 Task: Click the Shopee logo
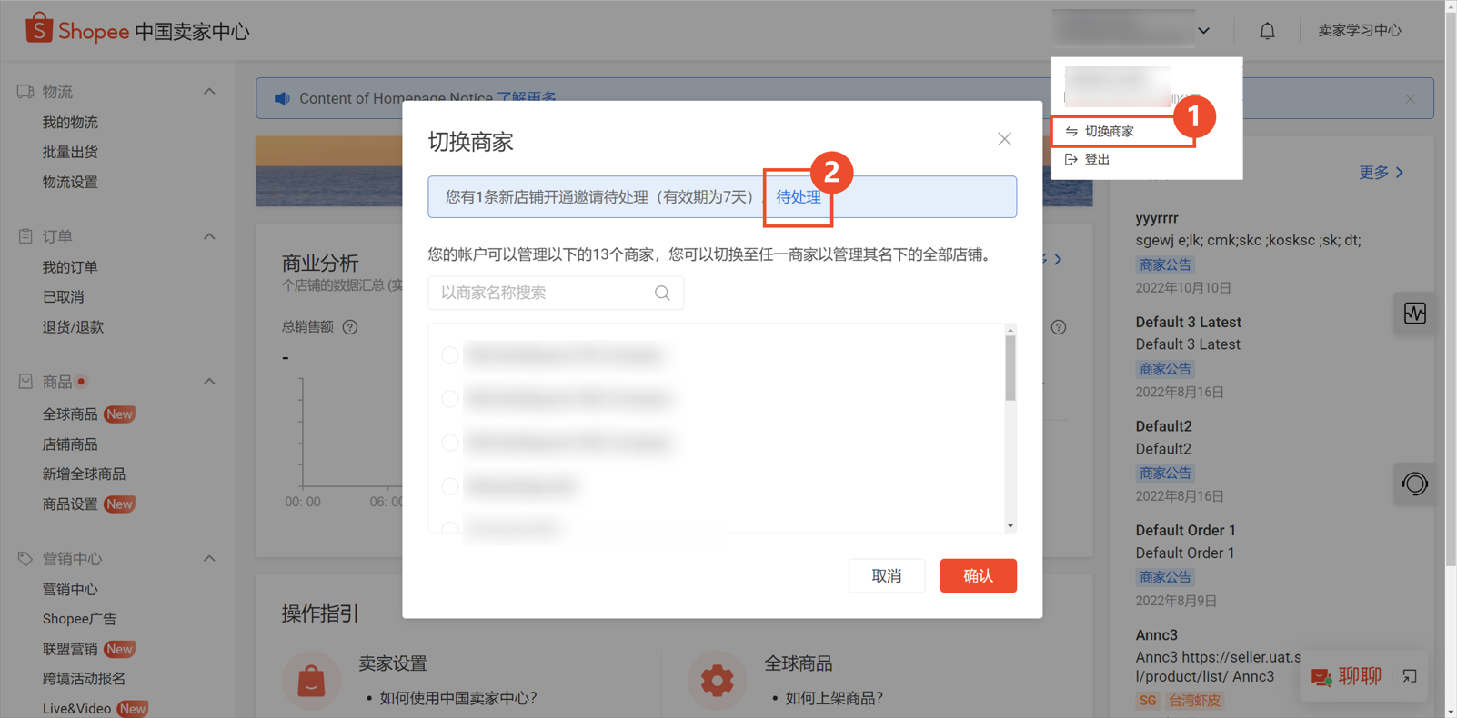(77, 30)
